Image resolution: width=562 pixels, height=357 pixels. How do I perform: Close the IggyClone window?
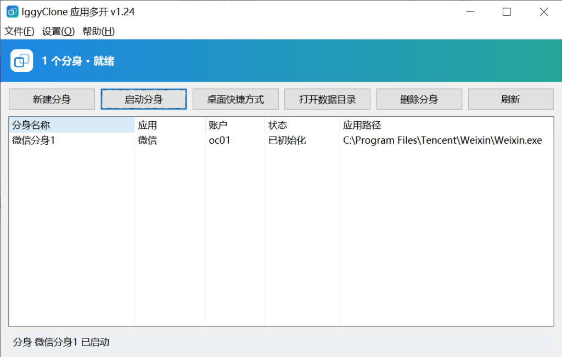point(543,12)
